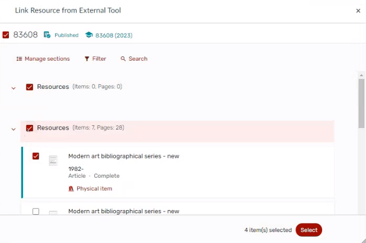Click the article document icon of 1982- item
This screenshot has width=366, height=243.
(53, 160)
